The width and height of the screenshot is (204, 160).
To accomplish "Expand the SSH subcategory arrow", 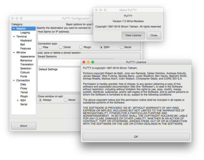I will [18, 100].
